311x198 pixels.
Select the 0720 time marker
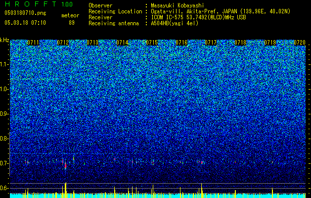click(x=300, y=43)
